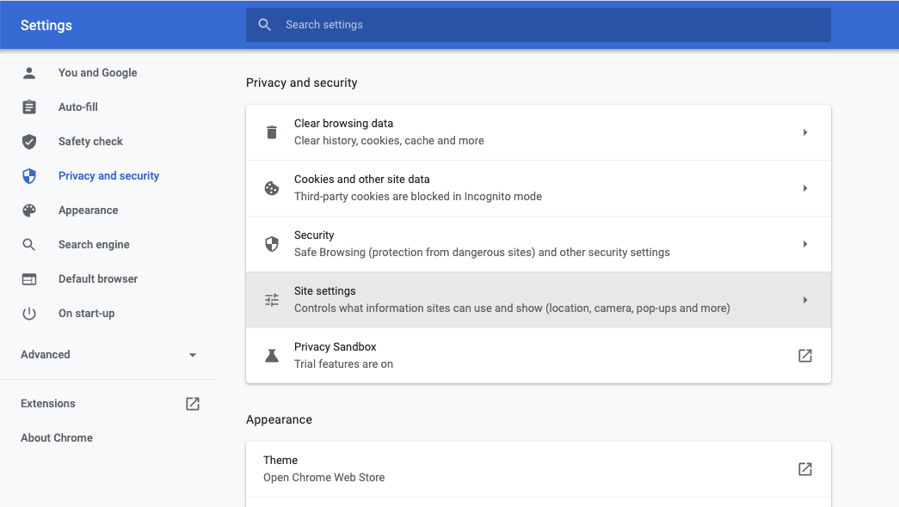The width and height of the screenshot is (899, 507).
Task: Click the Settings title in the header
Action: click(x=46, y=25)
